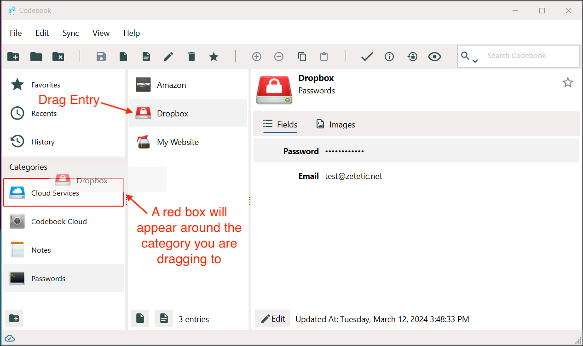Open the View menu
This screenshot has height=346, width=583.
[x=101, y=33]
